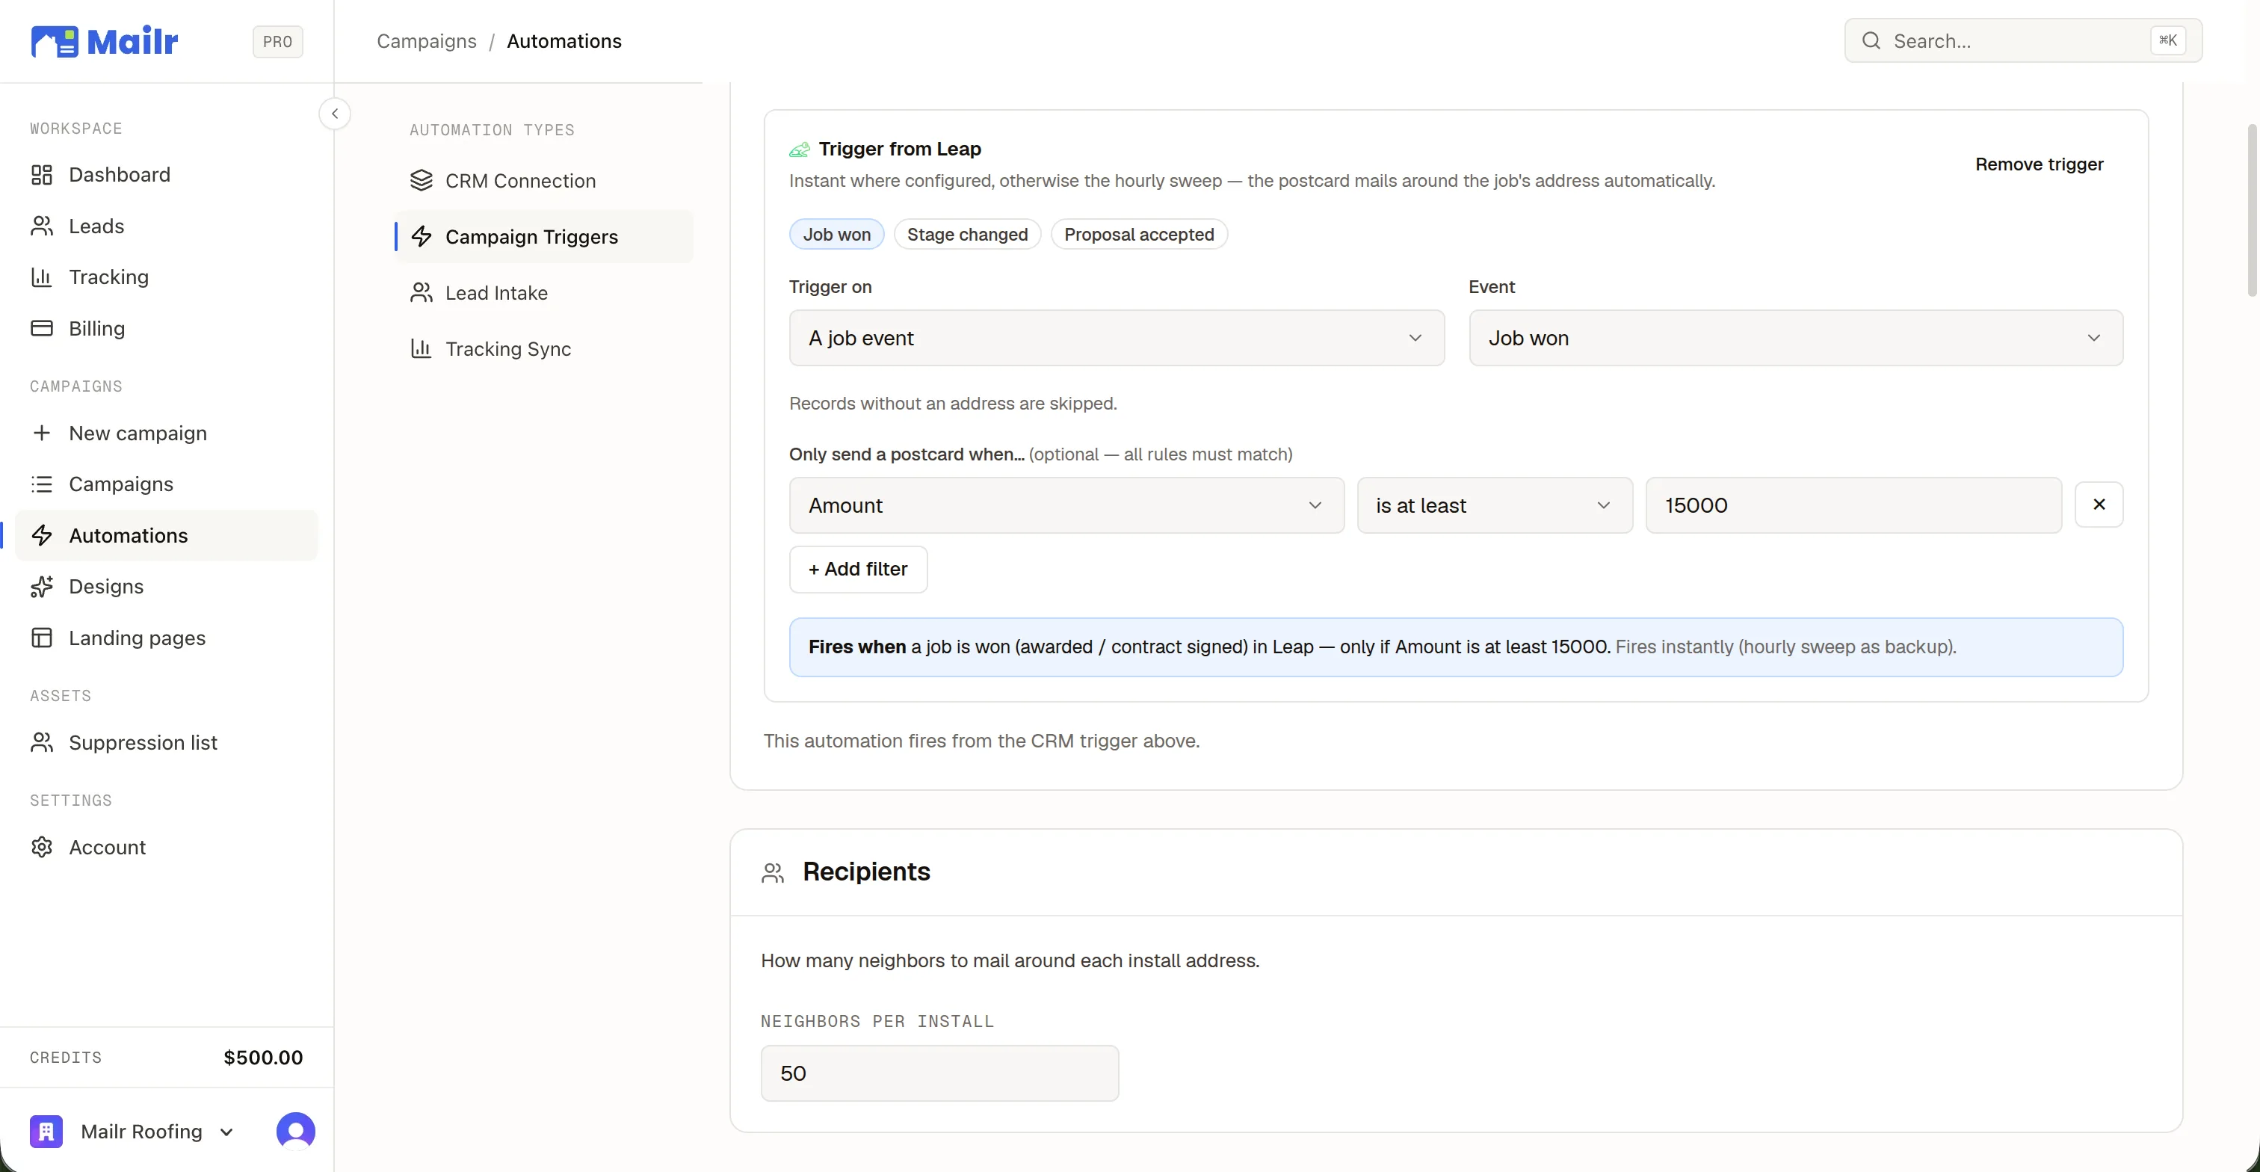Click the Campaigns list icon
Viewport: 2260px width, 1172px height.
(41, 484)
